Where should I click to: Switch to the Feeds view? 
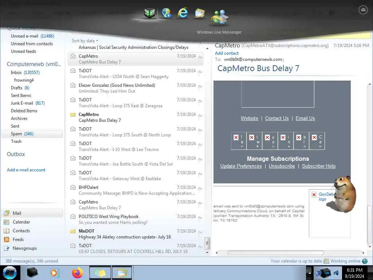[x=18, y=240]
